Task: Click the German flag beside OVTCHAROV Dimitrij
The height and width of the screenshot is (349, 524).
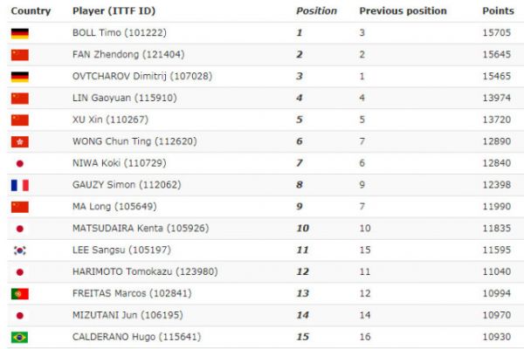Action: click(20, 77)
